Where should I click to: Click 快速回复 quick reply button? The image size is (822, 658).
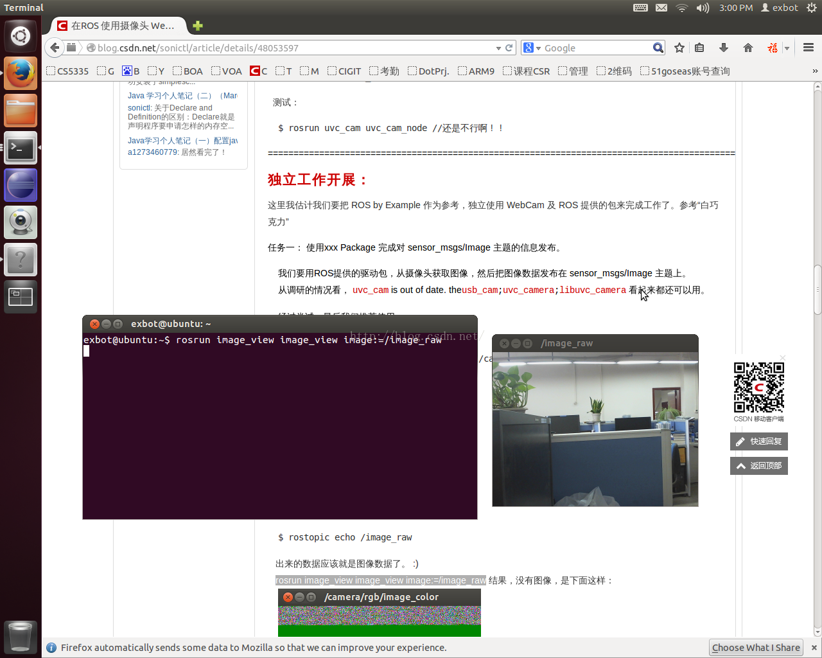759,441
